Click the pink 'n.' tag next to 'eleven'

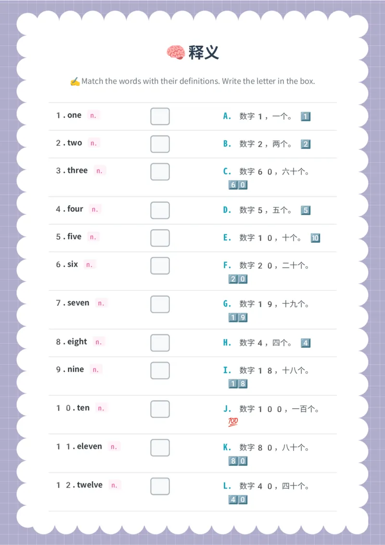pyautogui.click(x=114, y=446)
